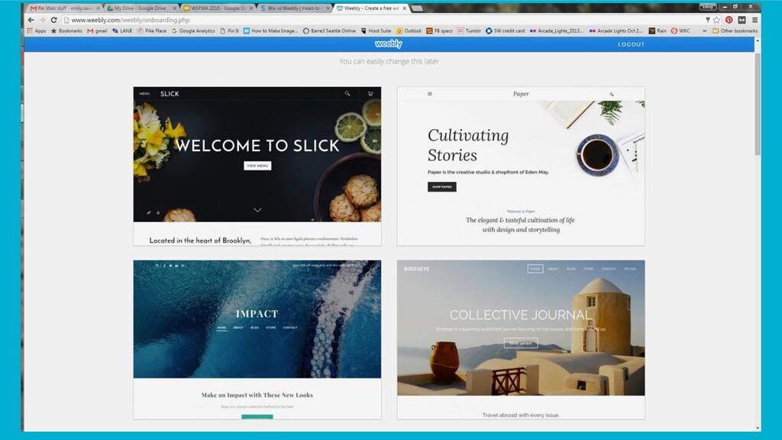Close the Re: Web stuff Gmail tab
782x440 pixels.
click(98, 8)
